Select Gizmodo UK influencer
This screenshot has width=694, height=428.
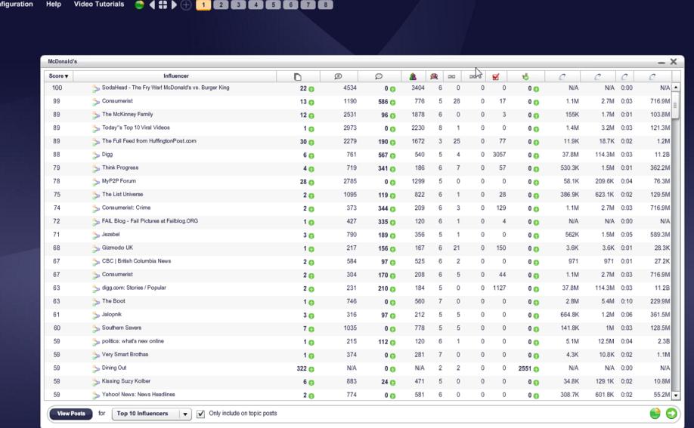click(117, 248)
